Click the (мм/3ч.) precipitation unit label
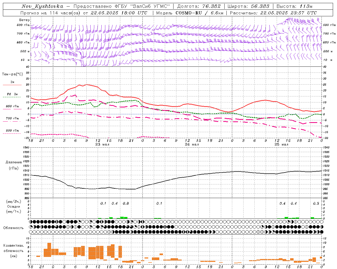Screen dimensions: 337x269 point(14,201)
